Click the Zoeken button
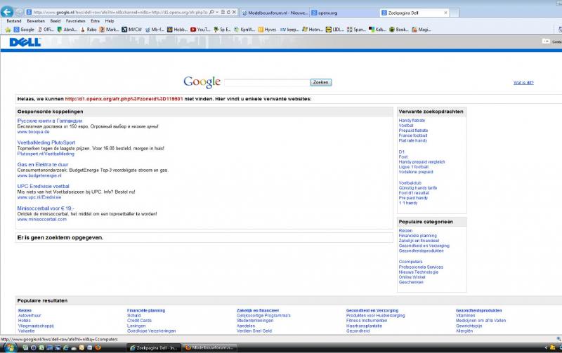 [321, 82]
